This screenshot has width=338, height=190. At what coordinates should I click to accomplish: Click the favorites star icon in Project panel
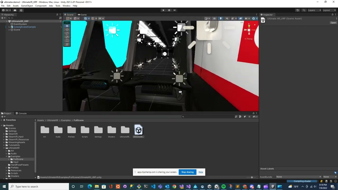(x=249, y=117)
